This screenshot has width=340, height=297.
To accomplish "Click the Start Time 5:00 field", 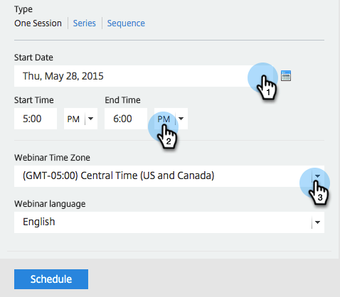I will tap(36, 119).
